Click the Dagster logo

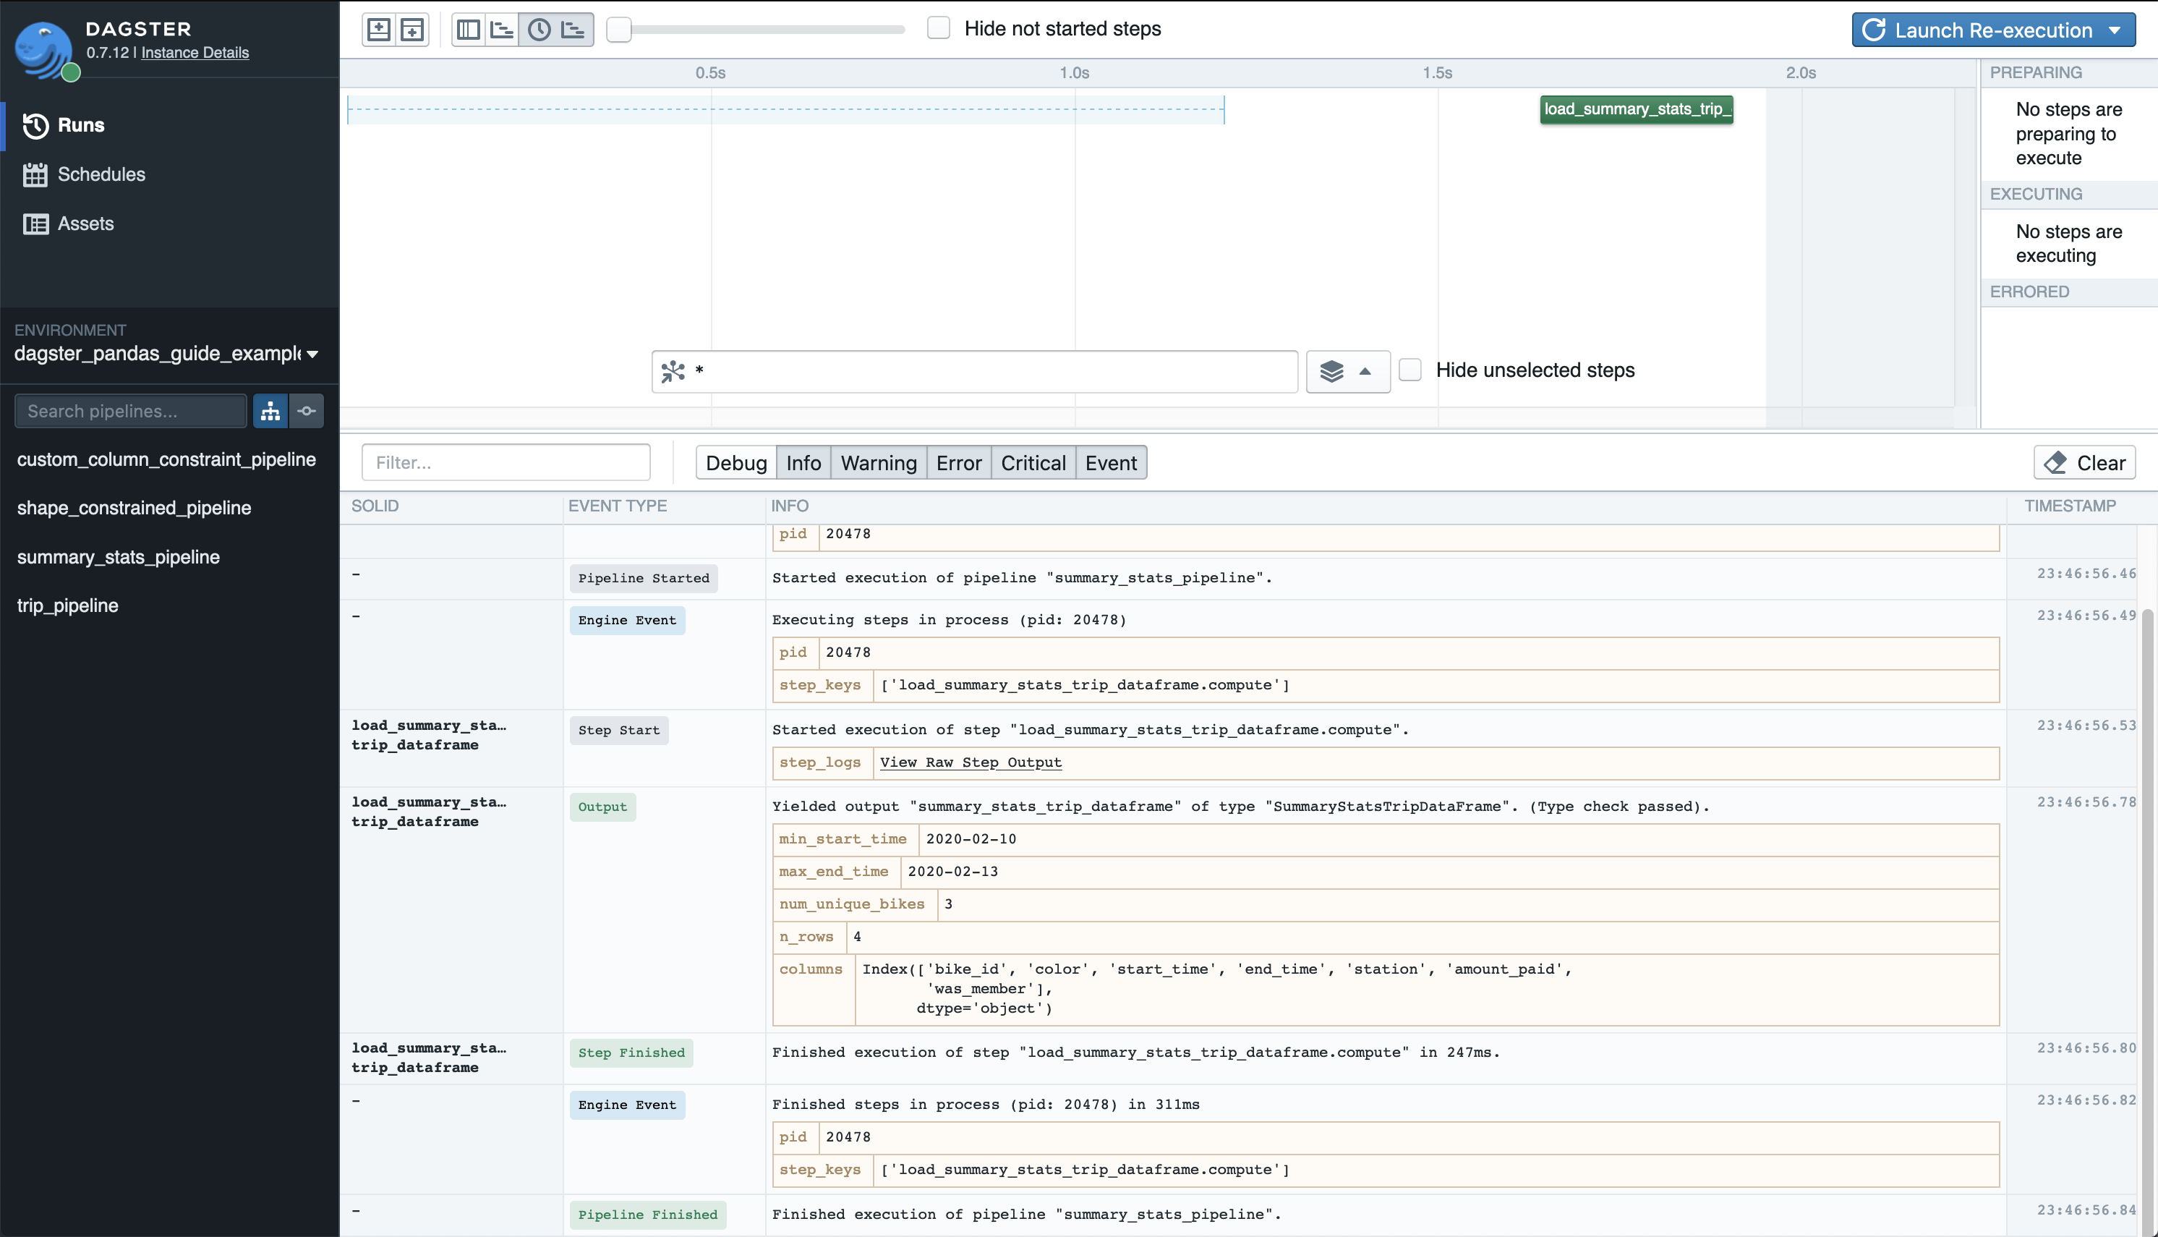(x=44, y=49)
